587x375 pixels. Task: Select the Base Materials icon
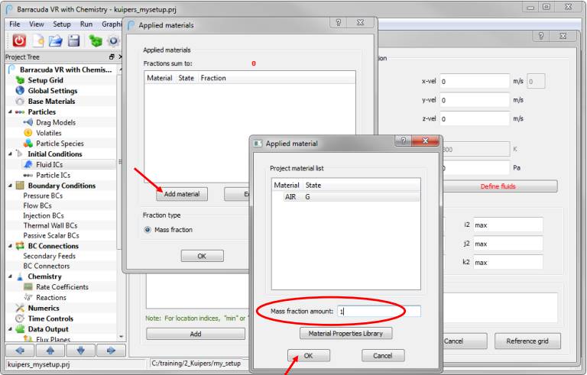pyautogui.click(x=20, y=101)
